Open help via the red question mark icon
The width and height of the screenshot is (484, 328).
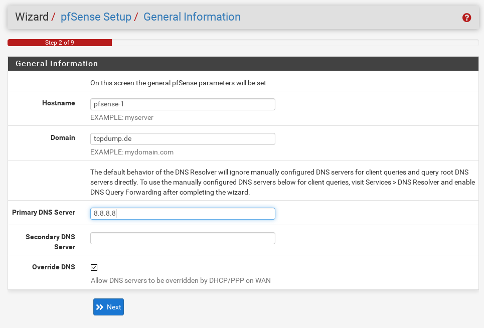[466, 18]
